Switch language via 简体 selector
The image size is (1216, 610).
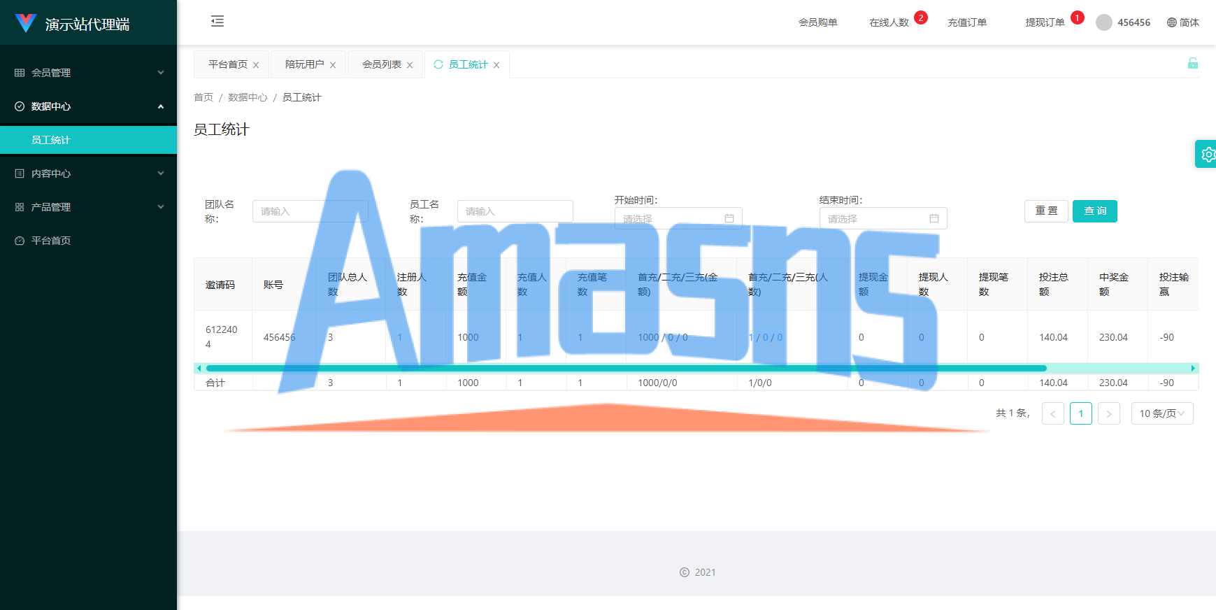[1183, 22]
